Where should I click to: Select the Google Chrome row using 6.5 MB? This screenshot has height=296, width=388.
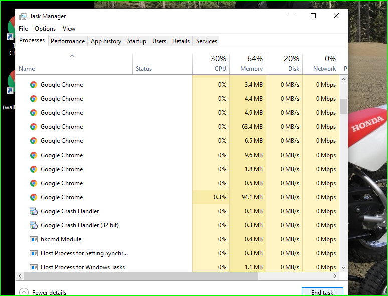(x=177, y=141)
